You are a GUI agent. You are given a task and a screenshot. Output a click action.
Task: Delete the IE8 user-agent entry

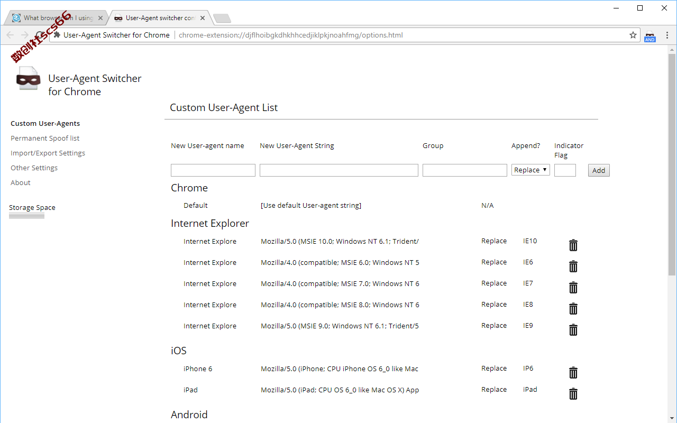[x=573, y=309]
